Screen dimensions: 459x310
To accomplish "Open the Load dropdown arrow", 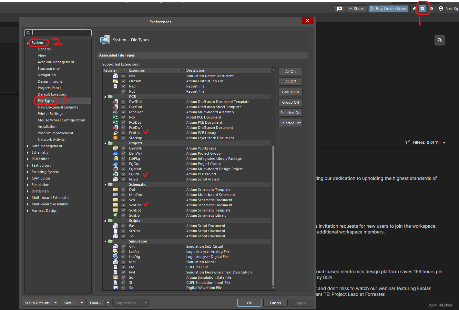I will 108,303.
